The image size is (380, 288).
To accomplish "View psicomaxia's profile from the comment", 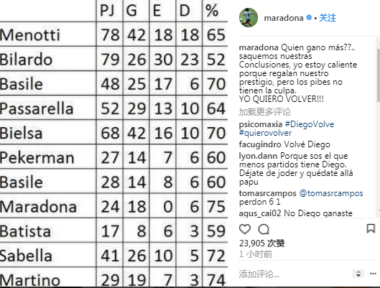I will pyautogui.click(x=261, y=124).
